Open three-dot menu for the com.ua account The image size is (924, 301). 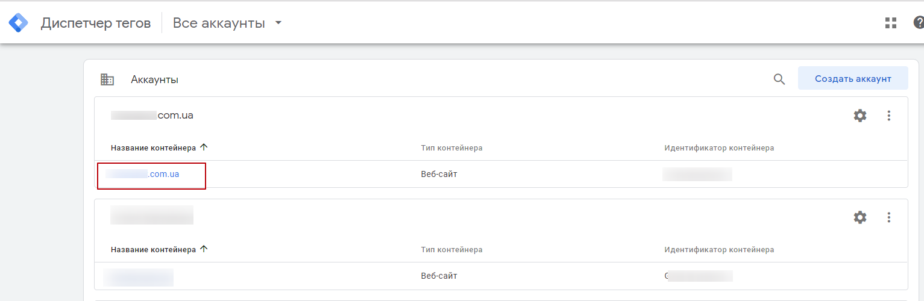coord(888,116)
